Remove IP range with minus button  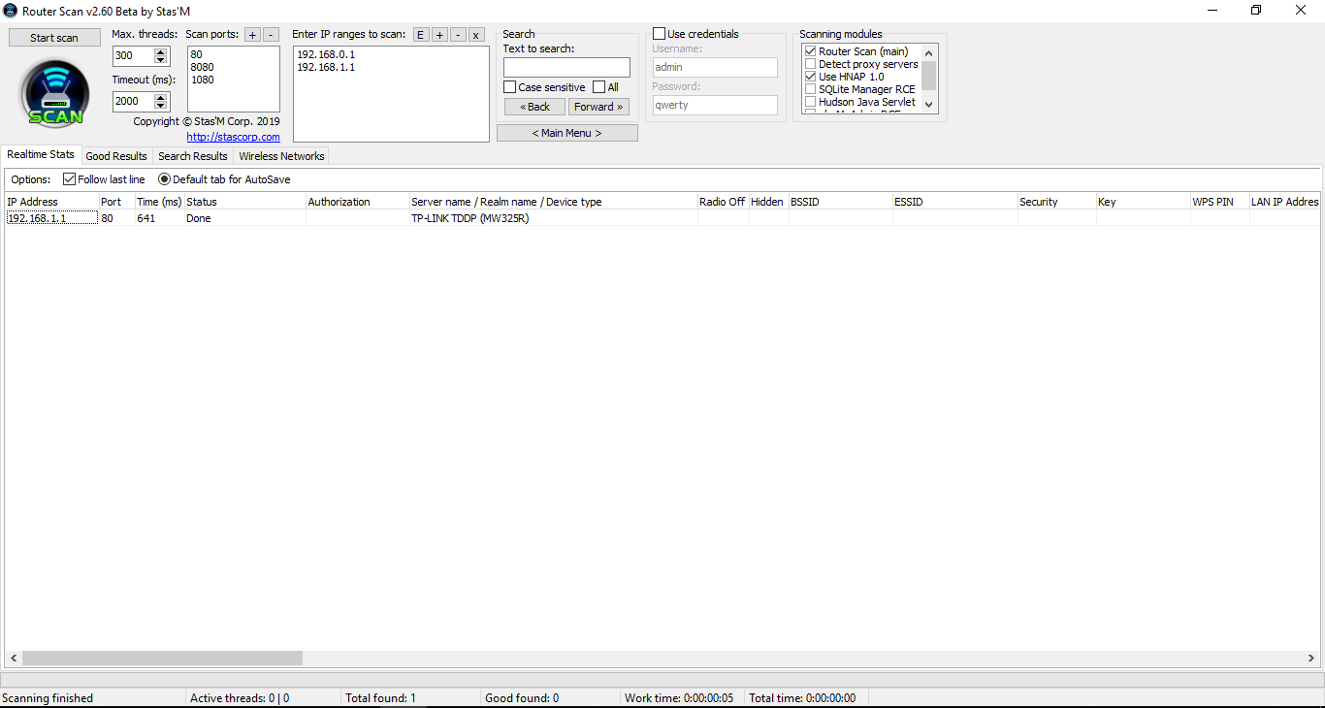point(458,35)
